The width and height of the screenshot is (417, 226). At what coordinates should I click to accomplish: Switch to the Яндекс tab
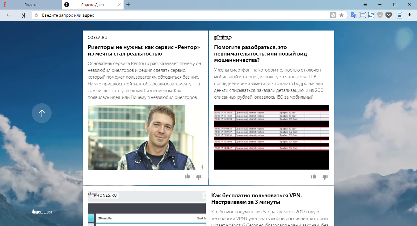point(31,5)
